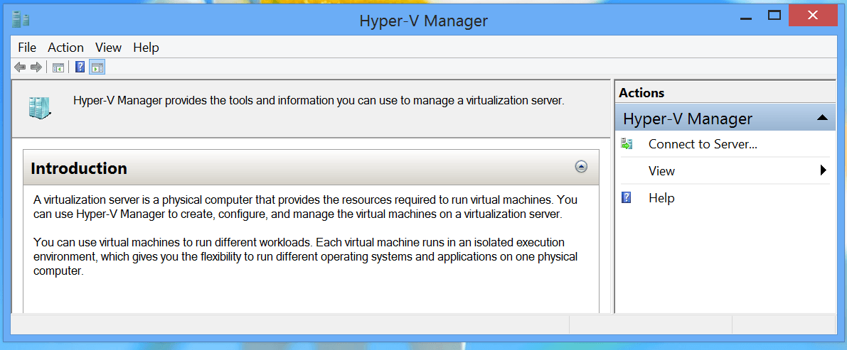
Task: Click the Help icon in Actions pane
Action: (627, 198)
